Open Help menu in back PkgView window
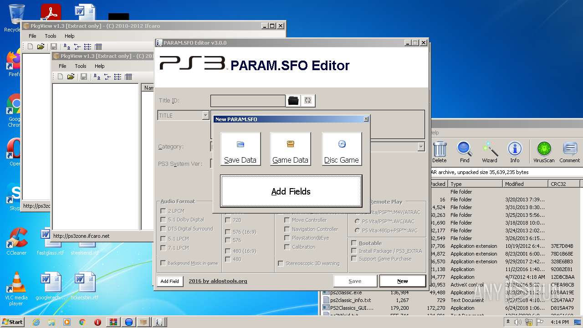The image size is (583, 328). click(69, 36)
